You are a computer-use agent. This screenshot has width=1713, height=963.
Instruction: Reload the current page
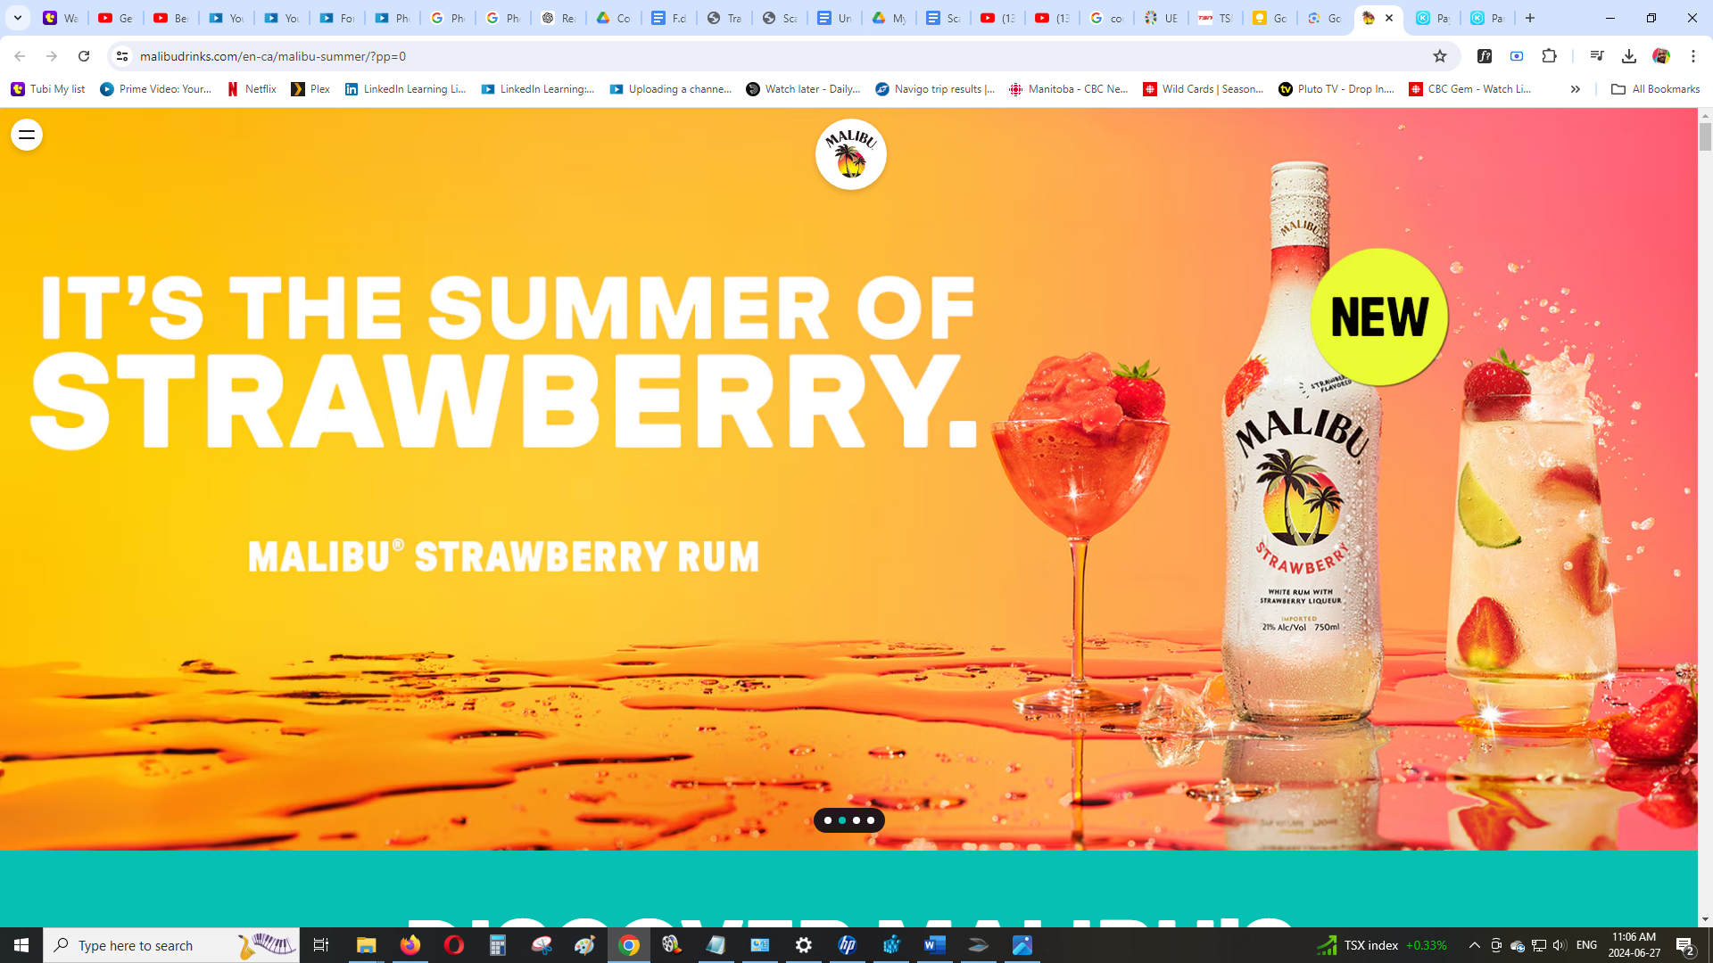pos(84,56)
